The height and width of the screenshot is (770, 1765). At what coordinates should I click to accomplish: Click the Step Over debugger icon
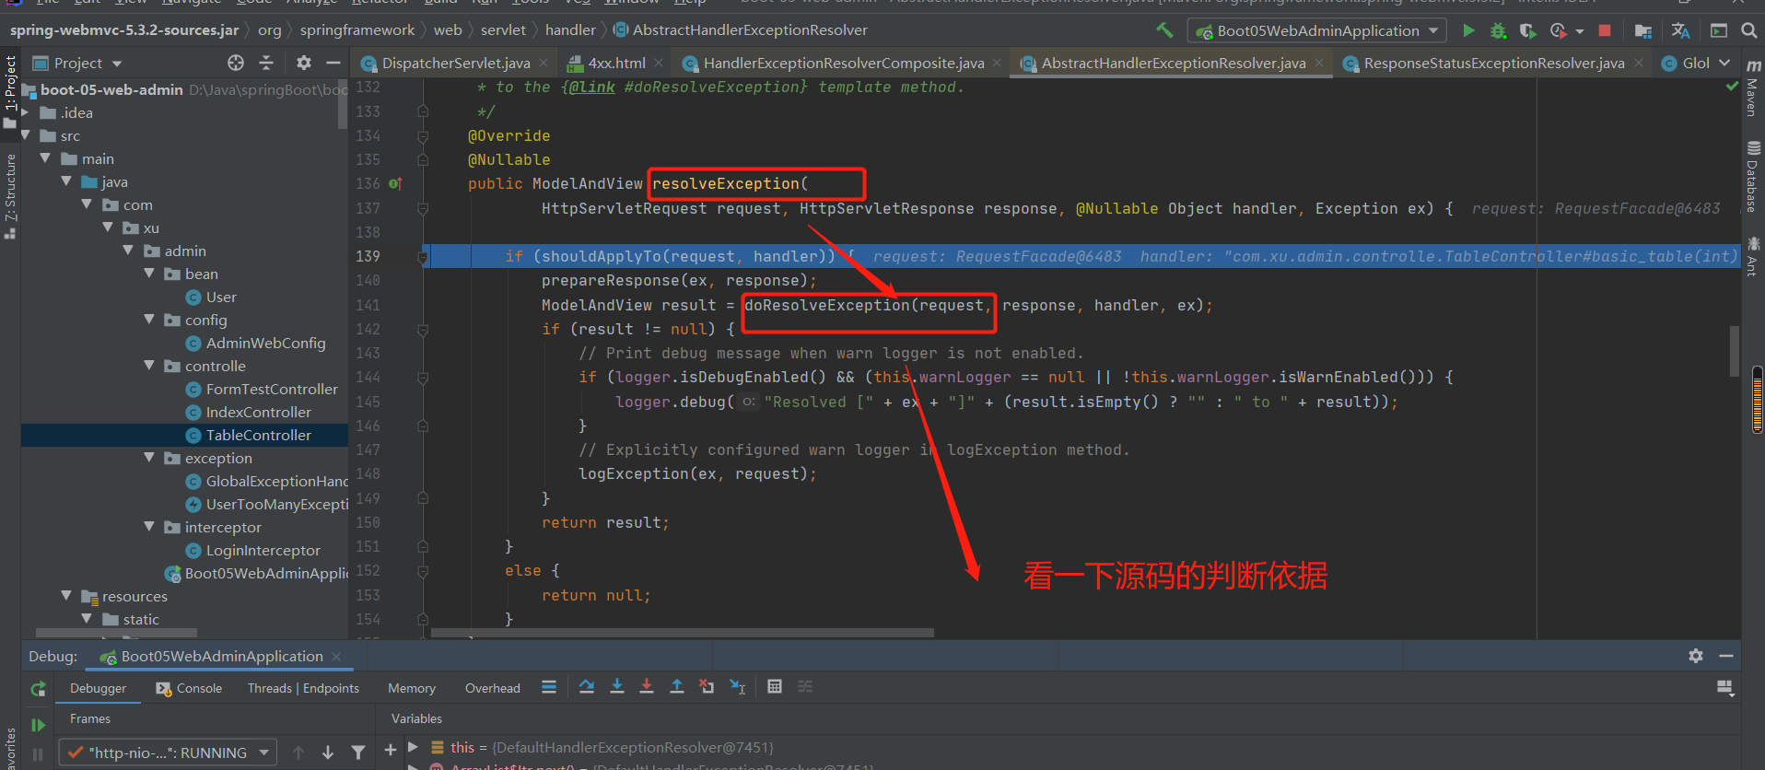coord(587,686)
